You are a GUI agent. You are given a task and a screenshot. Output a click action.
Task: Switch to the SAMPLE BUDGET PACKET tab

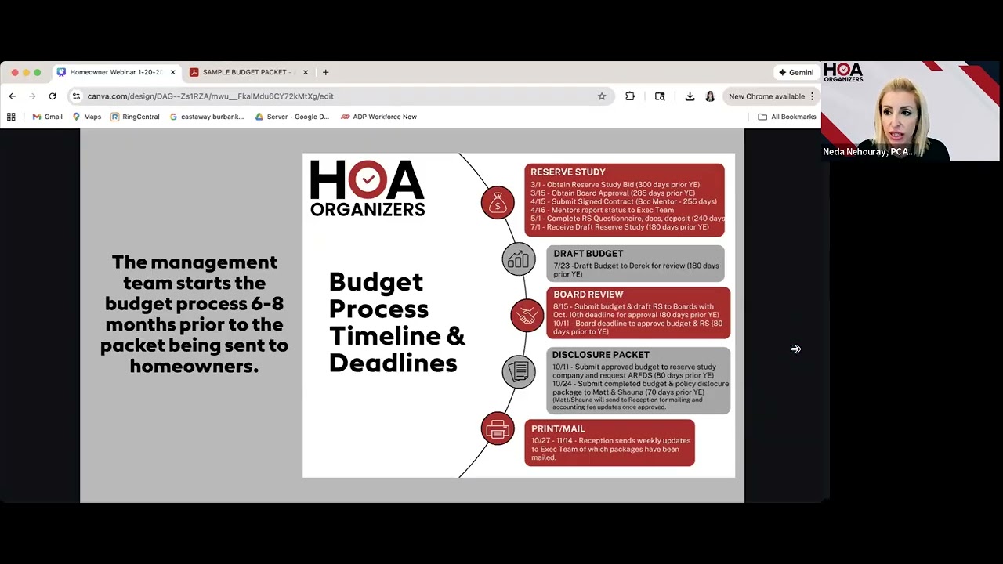point(249,72)
